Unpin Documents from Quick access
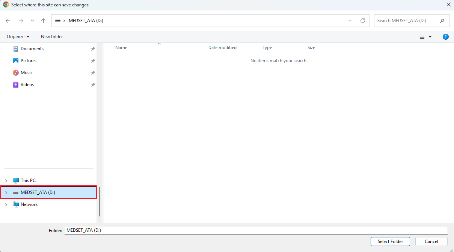The image size is (454, 252). click(93, 48)
